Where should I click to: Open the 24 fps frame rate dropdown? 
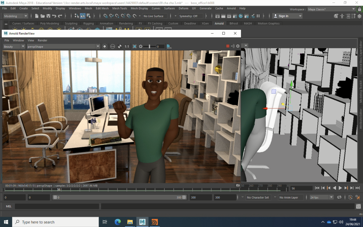click(x=322, y=197)
